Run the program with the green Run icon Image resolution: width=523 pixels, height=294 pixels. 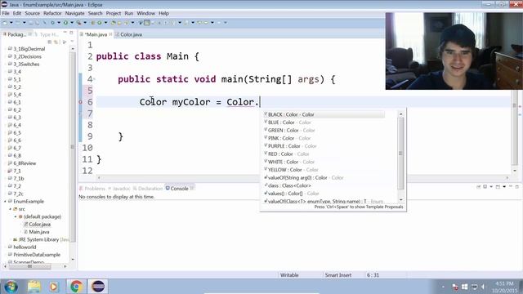pyautogui.click(x=65, y=23)
